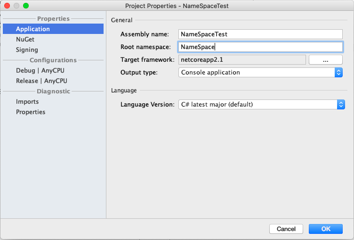This screenshot has height=240, width=354.
Task: Confirm changes with the OK button
Action: [x=326, y=229]
